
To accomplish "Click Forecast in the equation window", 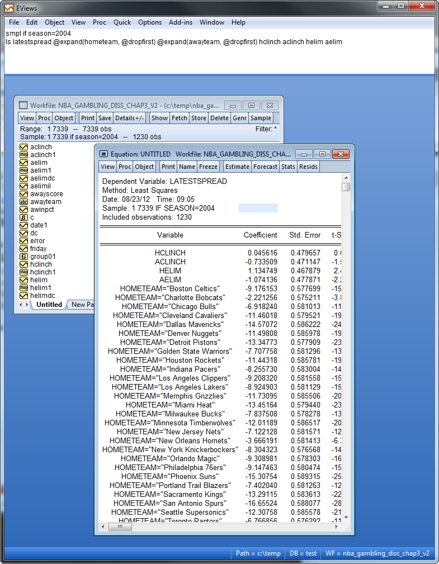I will [265, 167].
